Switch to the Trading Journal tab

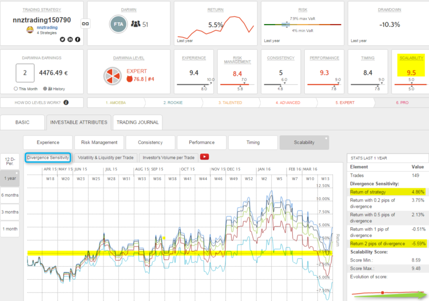point(138,122)
